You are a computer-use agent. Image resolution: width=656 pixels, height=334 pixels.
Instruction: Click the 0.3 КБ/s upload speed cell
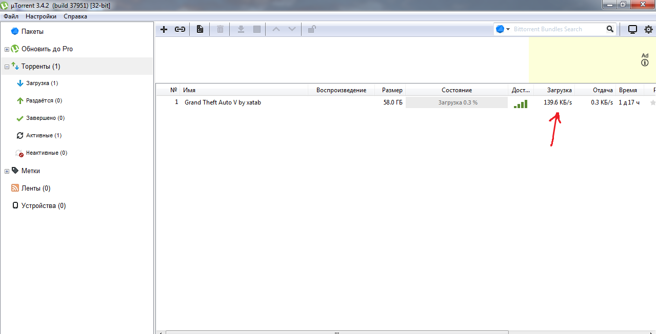[x=602, y=102]
